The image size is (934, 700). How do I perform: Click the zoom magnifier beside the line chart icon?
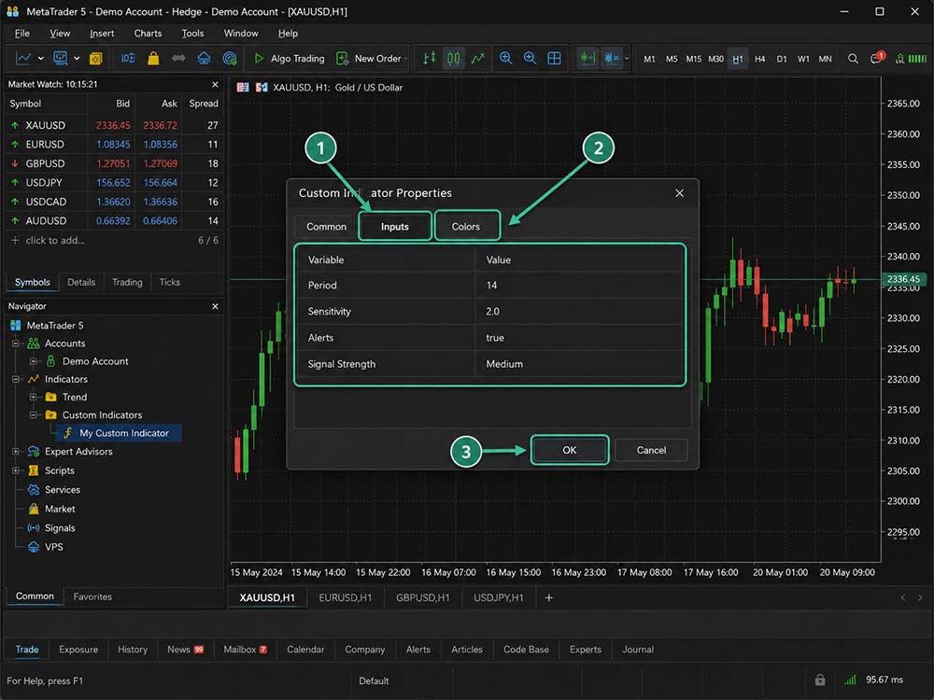505,58
